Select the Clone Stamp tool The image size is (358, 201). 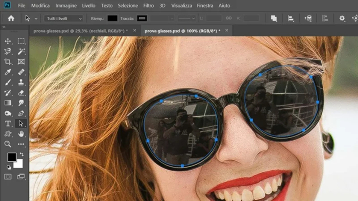(x=21, y=82)
